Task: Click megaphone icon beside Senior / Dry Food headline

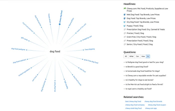Action: (x=125, y=44)
